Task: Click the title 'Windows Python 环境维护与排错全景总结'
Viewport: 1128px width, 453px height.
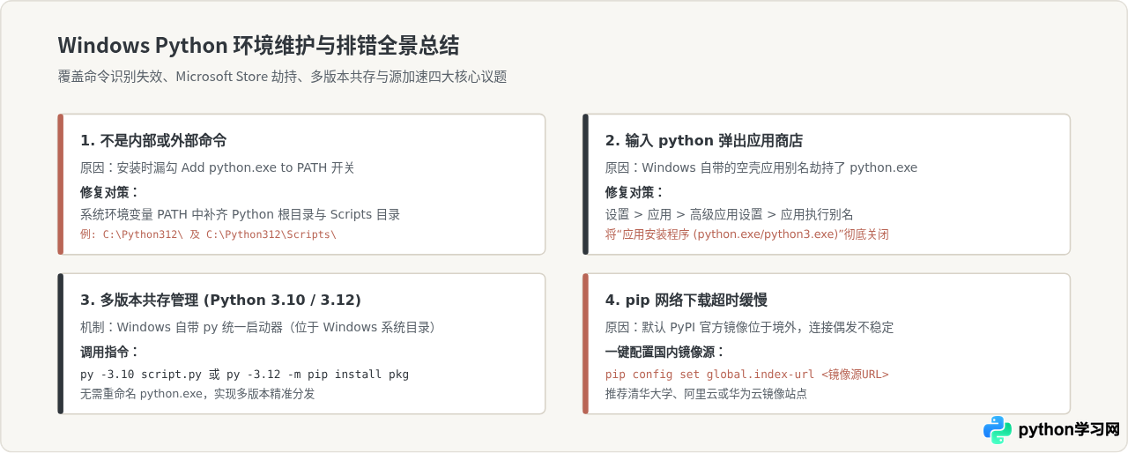Action: [258, 46]
